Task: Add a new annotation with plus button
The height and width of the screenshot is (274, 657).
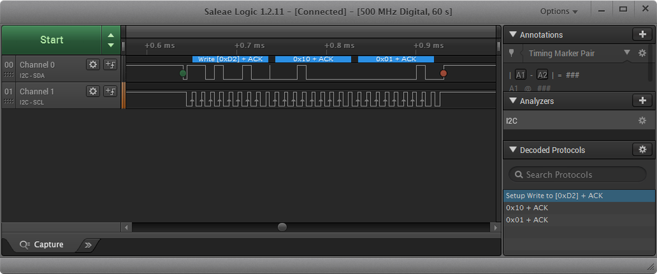Action: (x=643, y=35)
